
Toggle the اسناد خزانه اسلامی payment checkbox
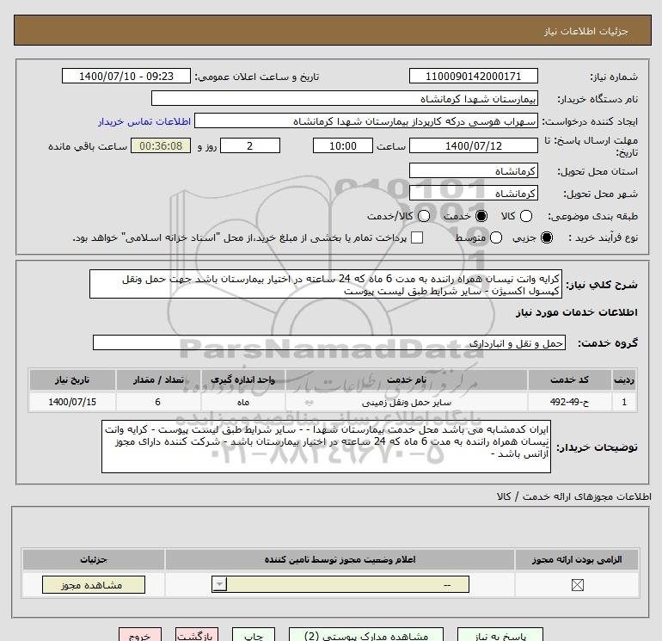tap(417, 237)
